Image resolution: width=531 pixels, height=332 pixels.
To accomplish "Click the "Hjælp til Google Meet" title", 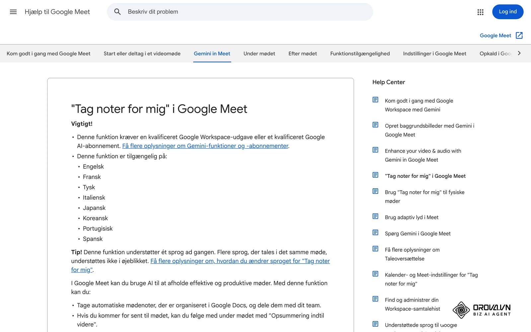I will (x=57, y=12).
